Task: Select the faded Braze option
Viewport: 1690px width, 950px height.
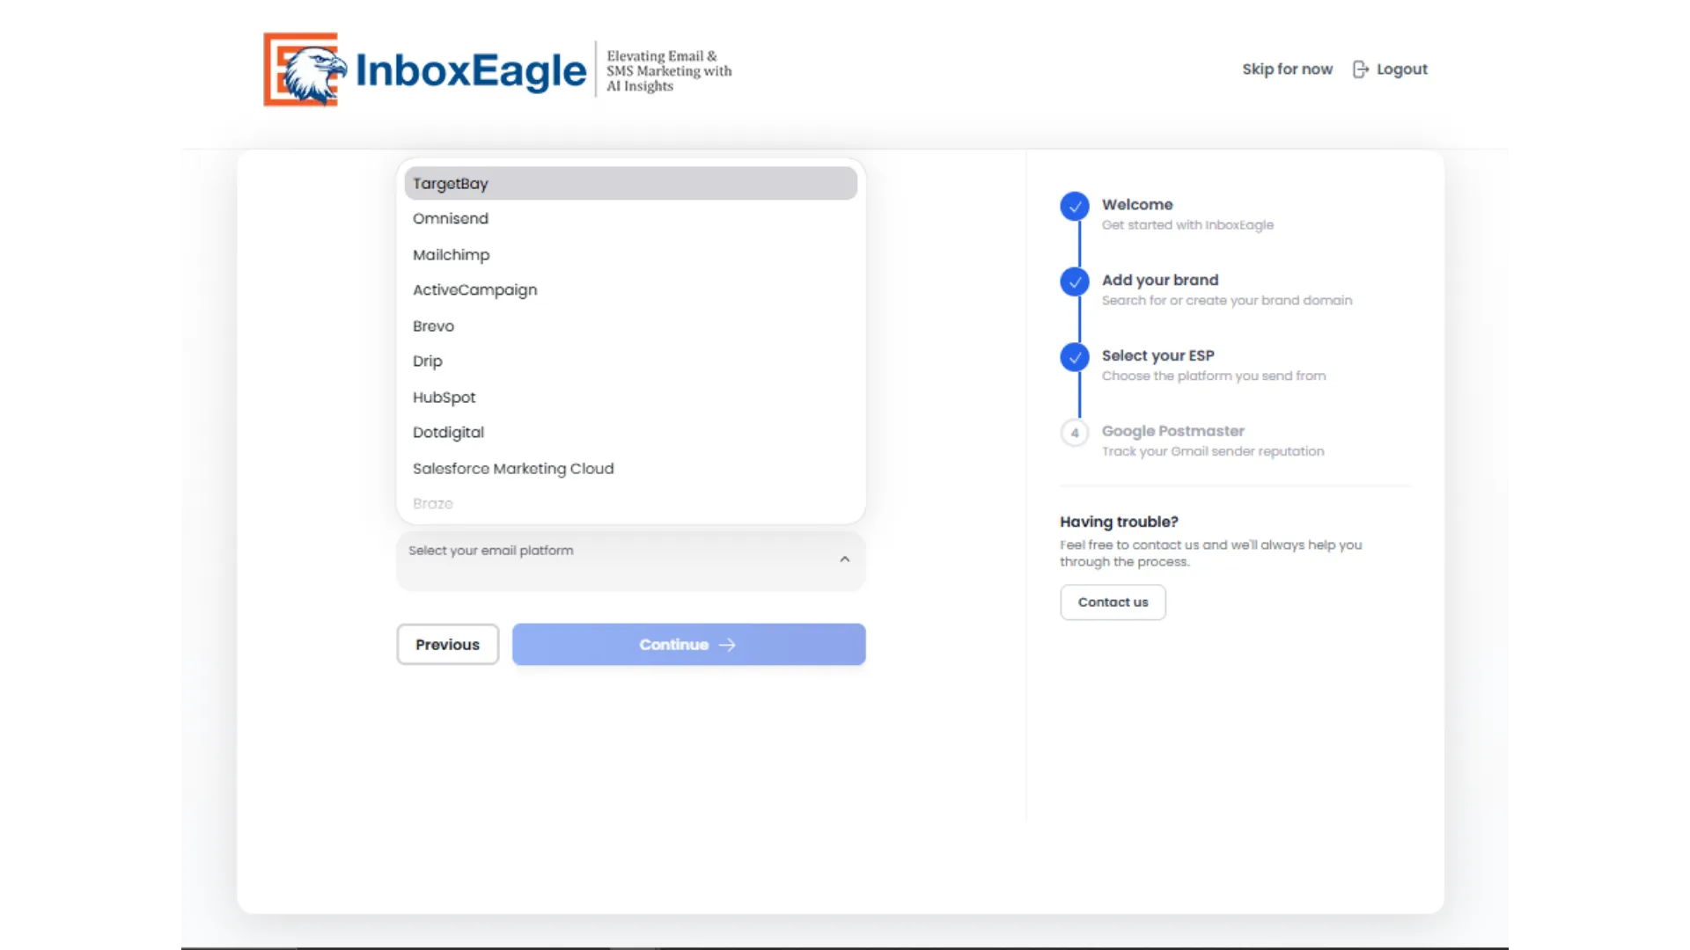Action: coord(630,504)
